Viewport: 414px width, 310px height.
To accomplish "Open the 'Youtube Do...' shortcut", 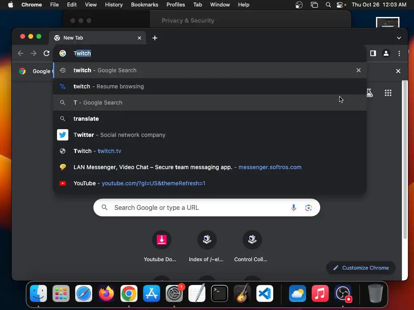I will (x=161, y=246).
